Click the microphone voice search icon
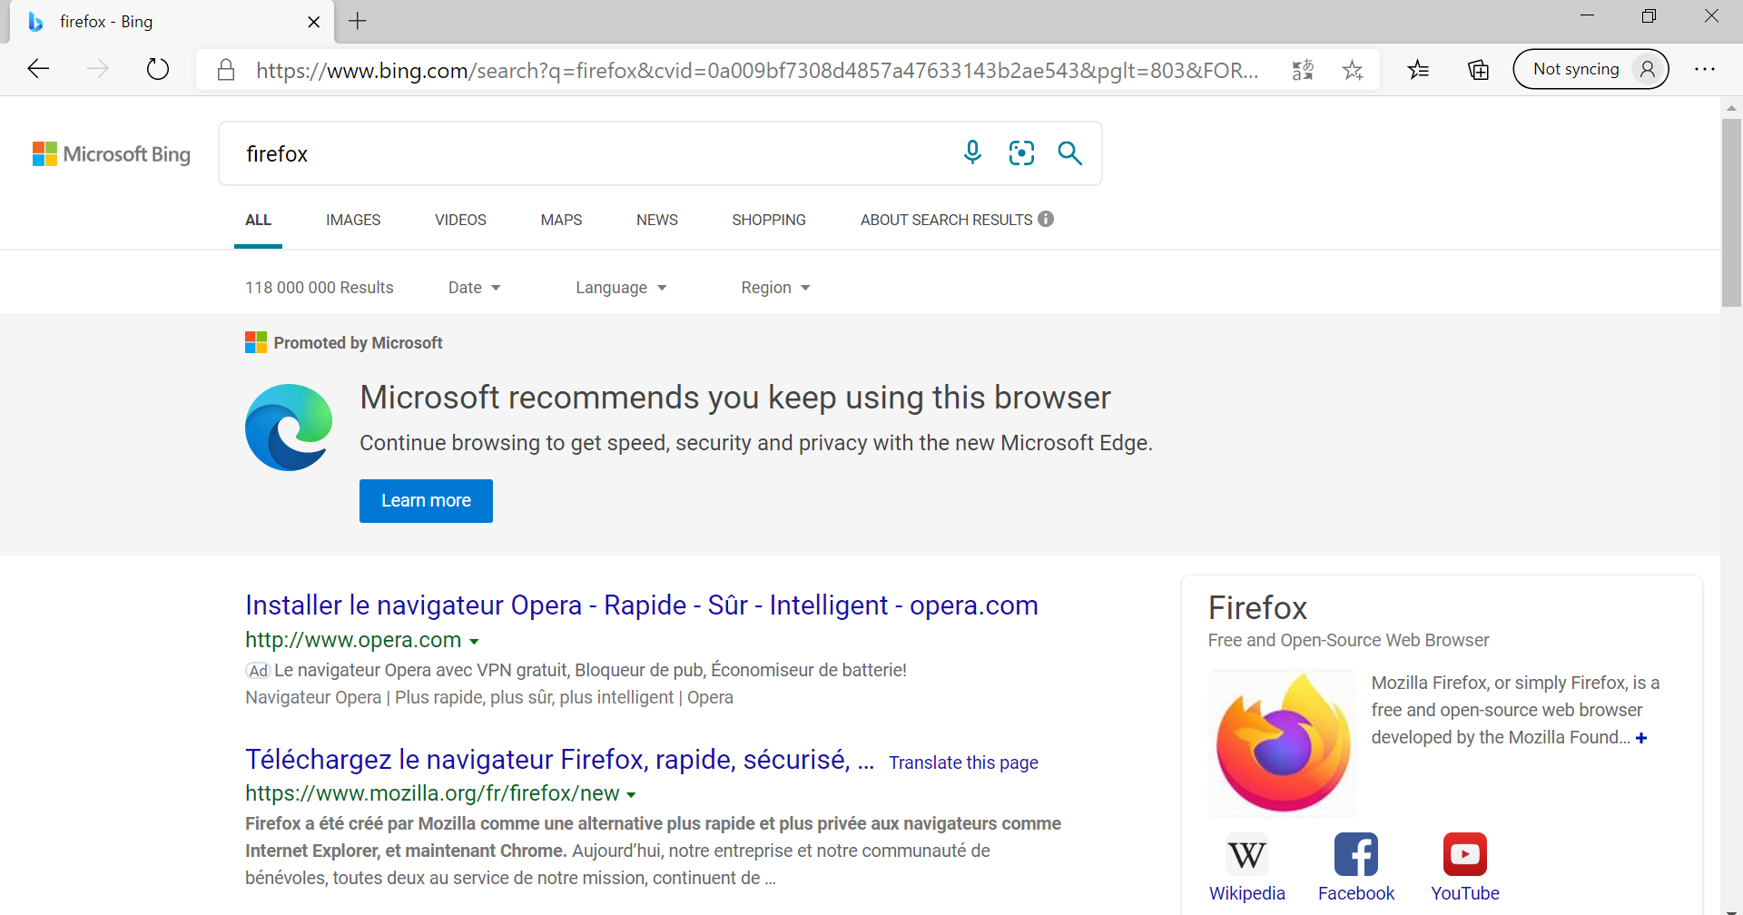1743x915 pixels. tap(972, 152)
